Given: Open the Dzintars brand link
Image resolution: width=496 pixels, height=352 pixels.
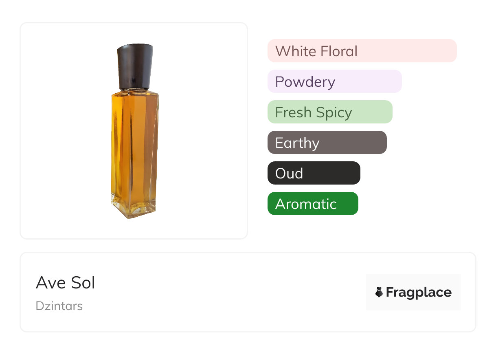Looking at the screenshot, I should coord(59,306).
